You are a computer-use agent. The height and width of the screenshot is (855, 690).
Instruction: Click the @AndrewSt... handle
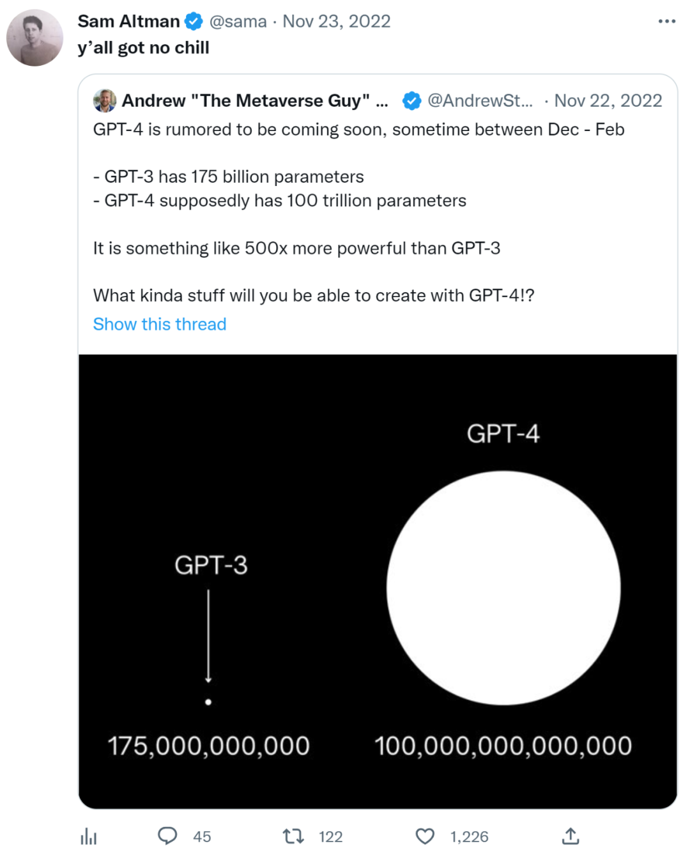480,101
